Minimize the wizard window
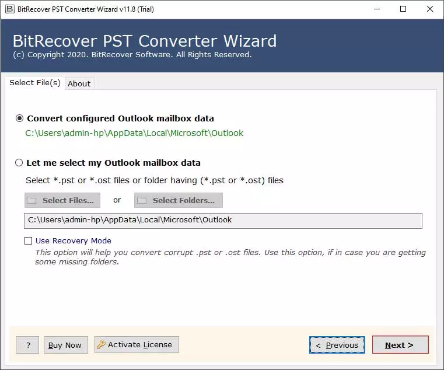The height and width of the screenshot is (370, 444). coord(377,9)
